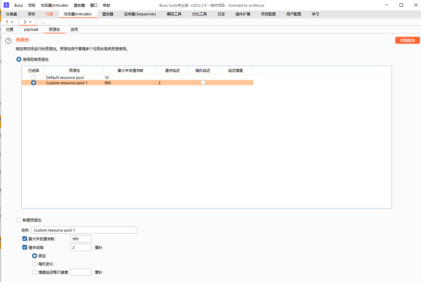Close attack tab 1 with its x

pyautogui.click(x=12, y=22)
